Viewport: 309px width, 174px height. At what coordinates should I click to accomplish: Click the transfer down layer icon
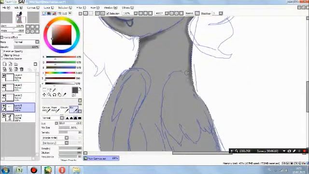(x=4, y=69)
